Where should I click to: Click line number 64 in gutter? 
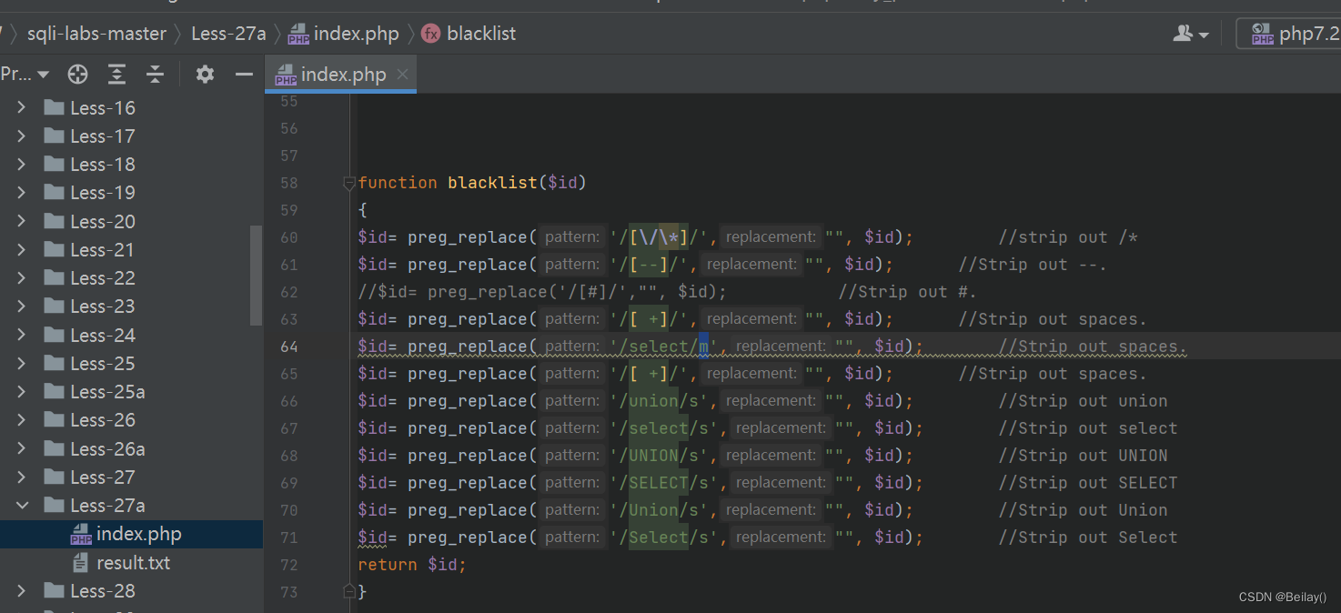tap(288, 347)
